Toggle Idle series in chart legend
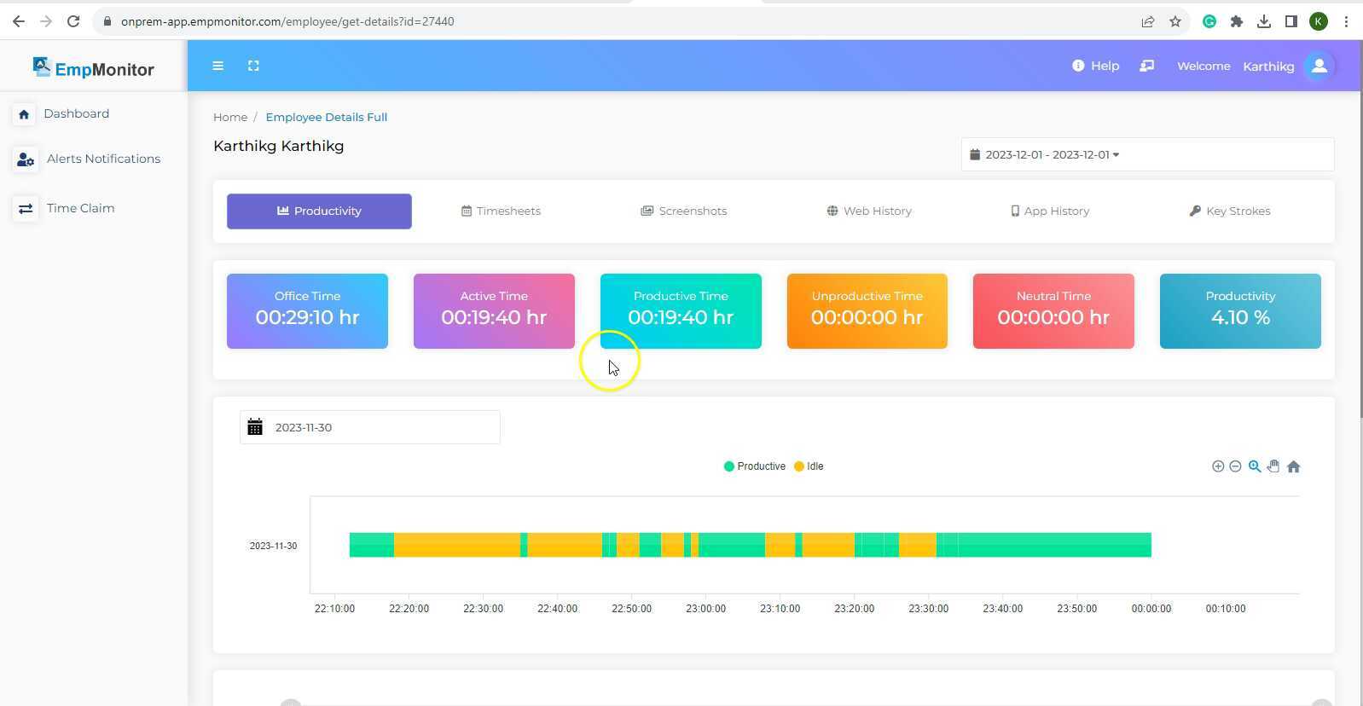This screenshot has width=1363, height=706. pos(809,466)
